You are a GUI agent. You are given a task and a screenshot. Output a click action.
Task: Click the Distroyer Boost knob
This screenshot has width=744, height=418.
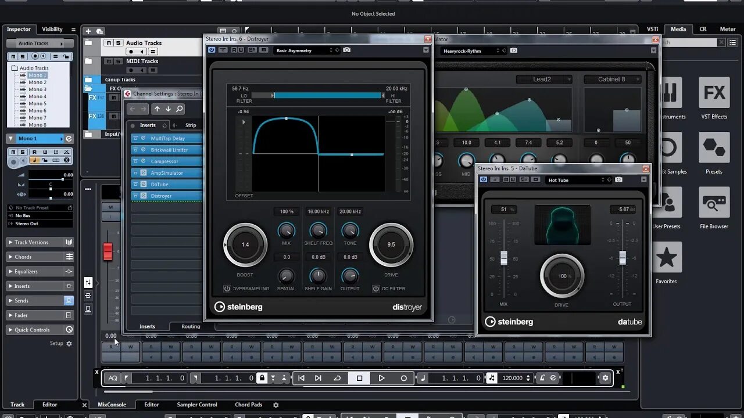[x=245, y=244]
